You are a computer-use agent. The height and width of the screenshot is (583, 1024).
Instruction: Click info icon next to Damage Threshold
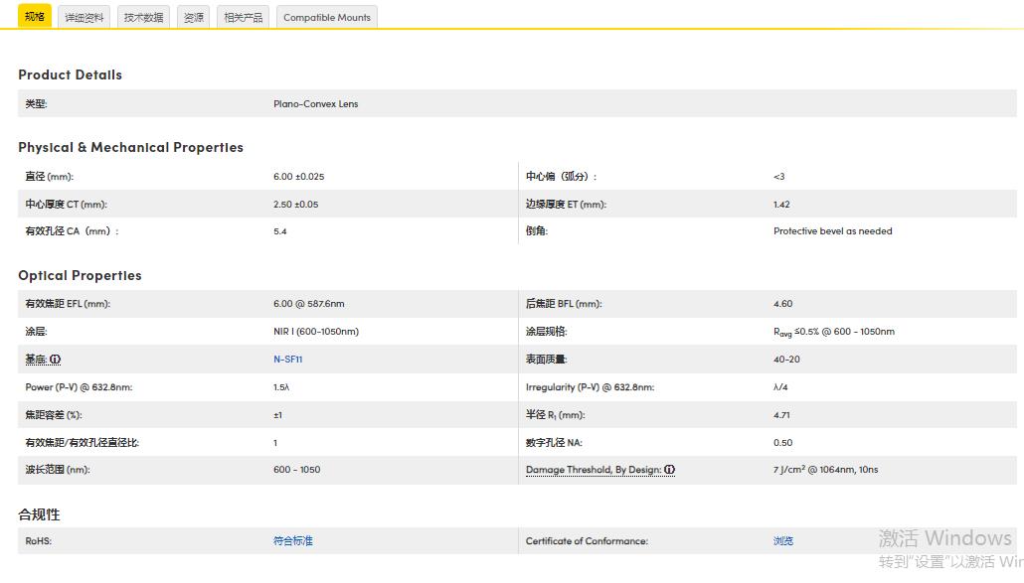[x=670, y=470]
